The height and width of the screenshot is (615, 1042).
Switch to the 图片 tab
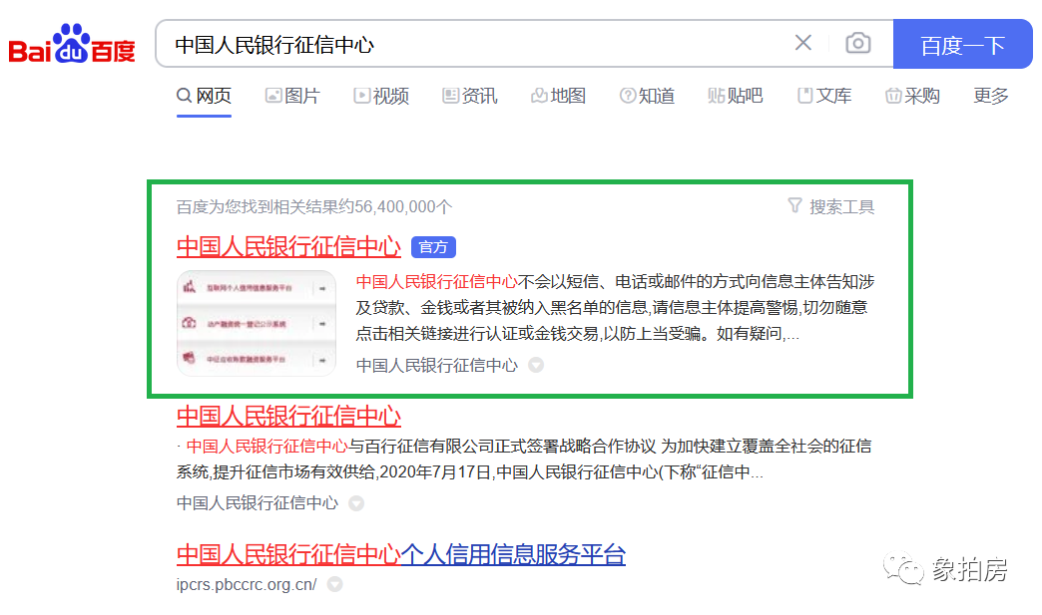[292, 97]
